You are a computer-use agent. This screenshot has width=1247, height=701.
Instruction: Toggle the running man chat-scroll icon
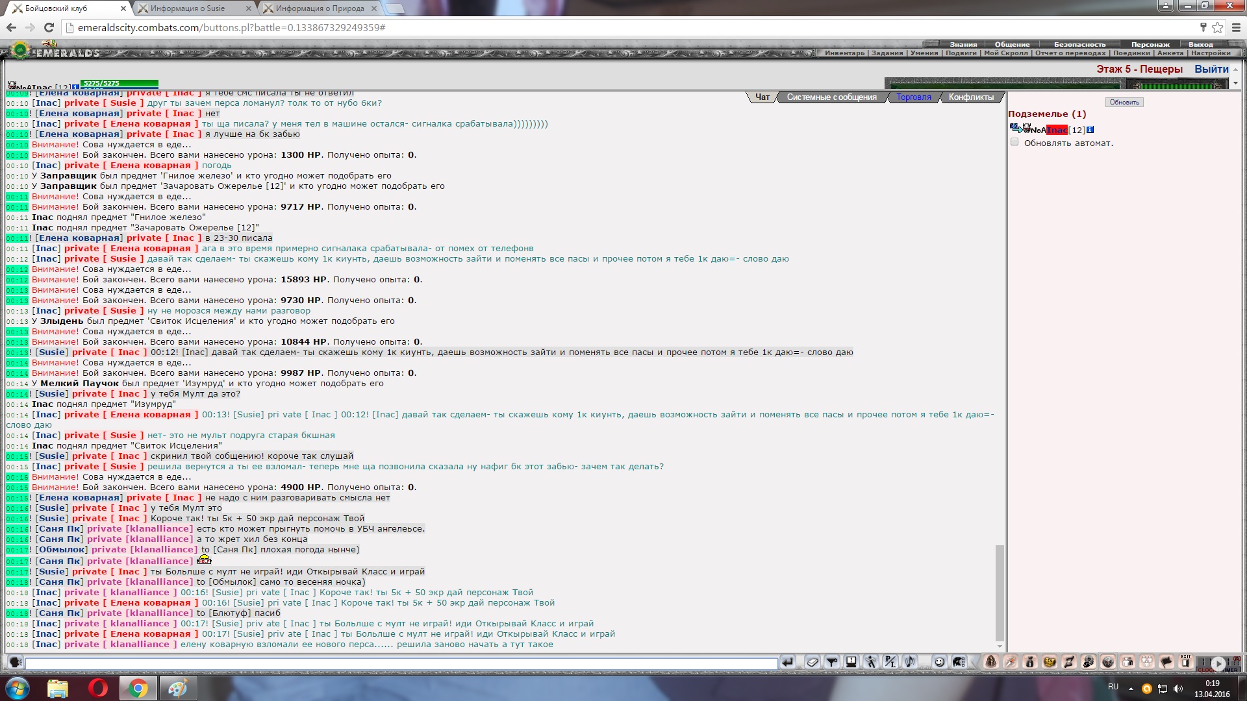pyautogui.click(x=870, y=662)
